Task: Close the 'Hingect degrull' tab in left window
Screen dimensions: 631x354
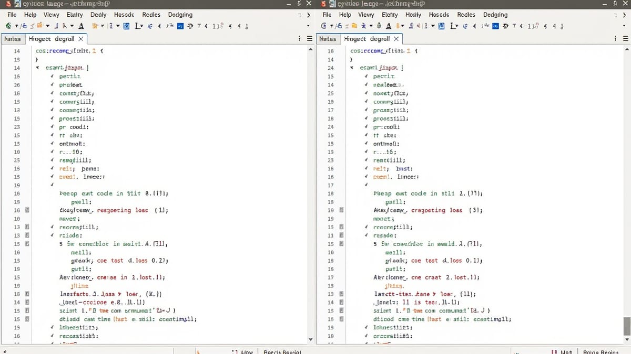Action: (x=80, y=39)
